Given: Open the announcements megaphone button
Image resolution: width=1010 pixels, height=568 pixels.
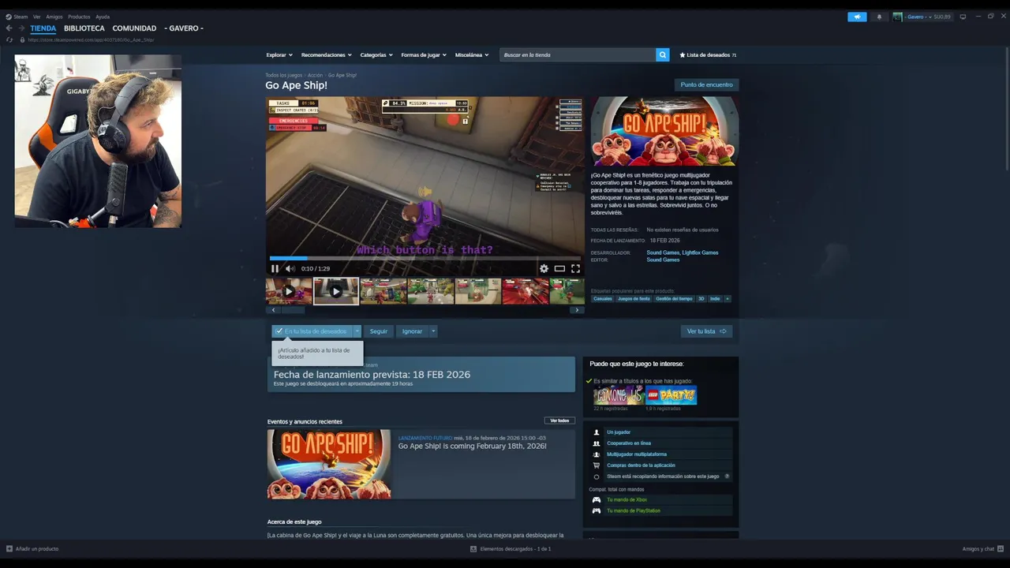Looking at the screenshot, I should [x=857, y=17].
